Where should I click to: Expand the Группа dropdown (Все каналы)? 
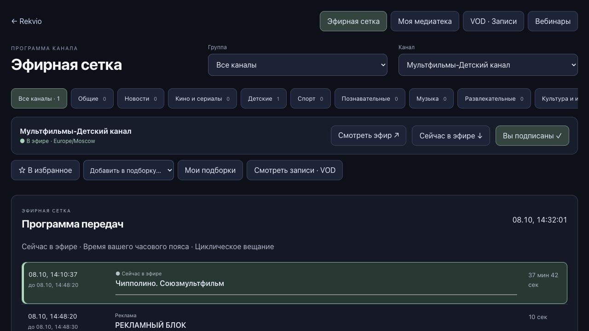tap(298, 65)
